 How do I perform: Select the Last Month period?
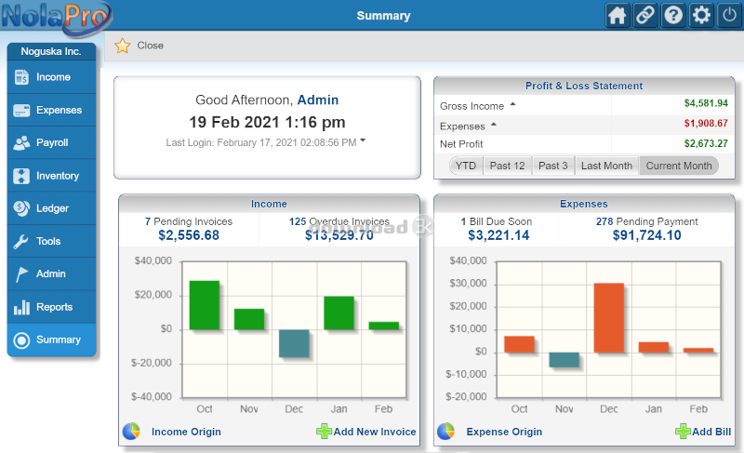click(606, 166)
